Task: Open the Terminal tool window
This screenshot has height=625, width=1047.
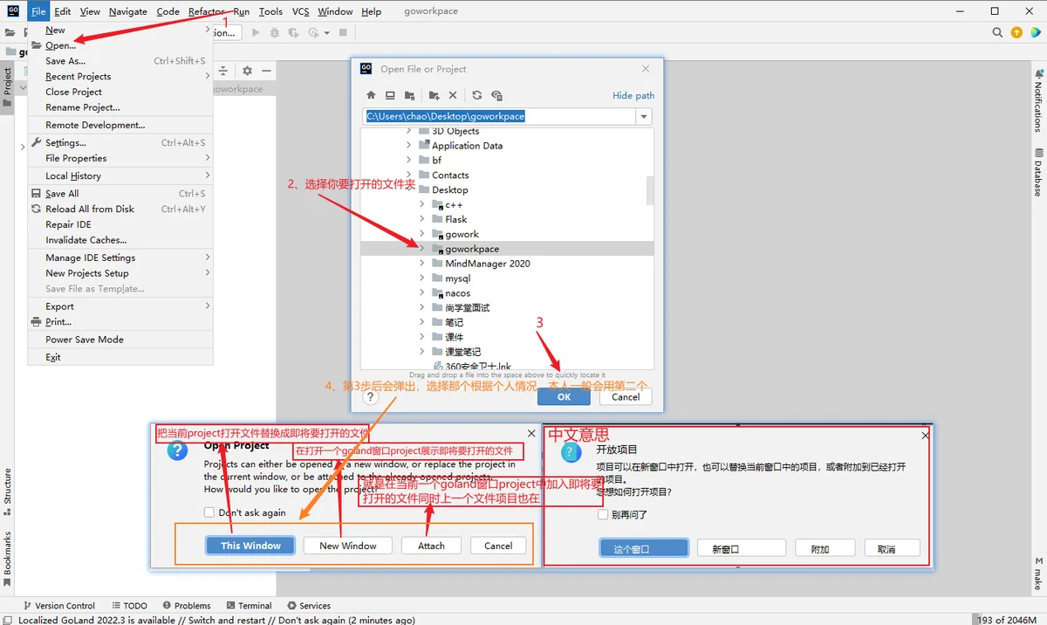Action: tap(249, 605)
